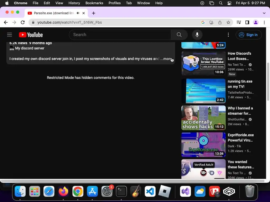Open 'Expriftoride.exe Powerful Viru...' title
Viewport: 270px width, 202px height.
[x=240, y=138]
